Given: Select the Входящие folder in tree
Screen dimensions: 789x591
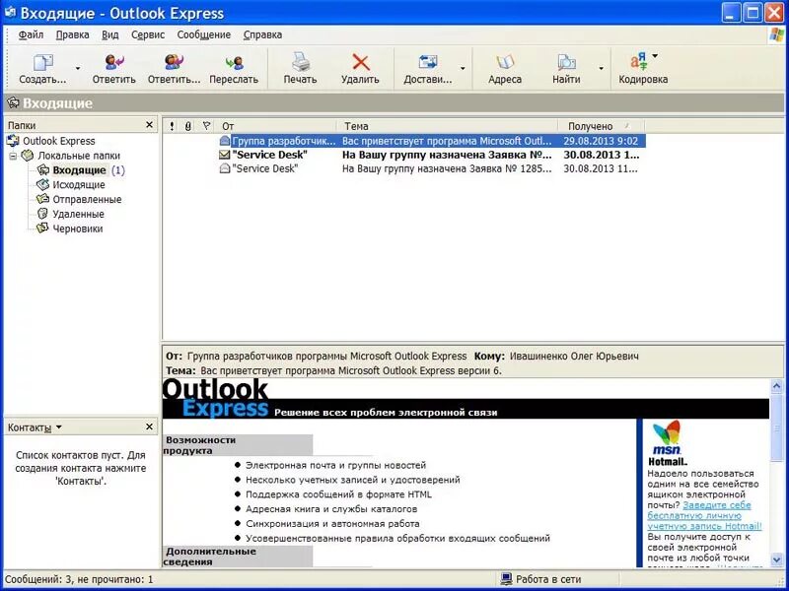Looking at the screenshot, I should click(80, 170).
